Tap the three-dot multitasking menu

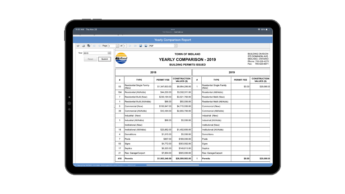pyautogui.click(x=172, y=29)
